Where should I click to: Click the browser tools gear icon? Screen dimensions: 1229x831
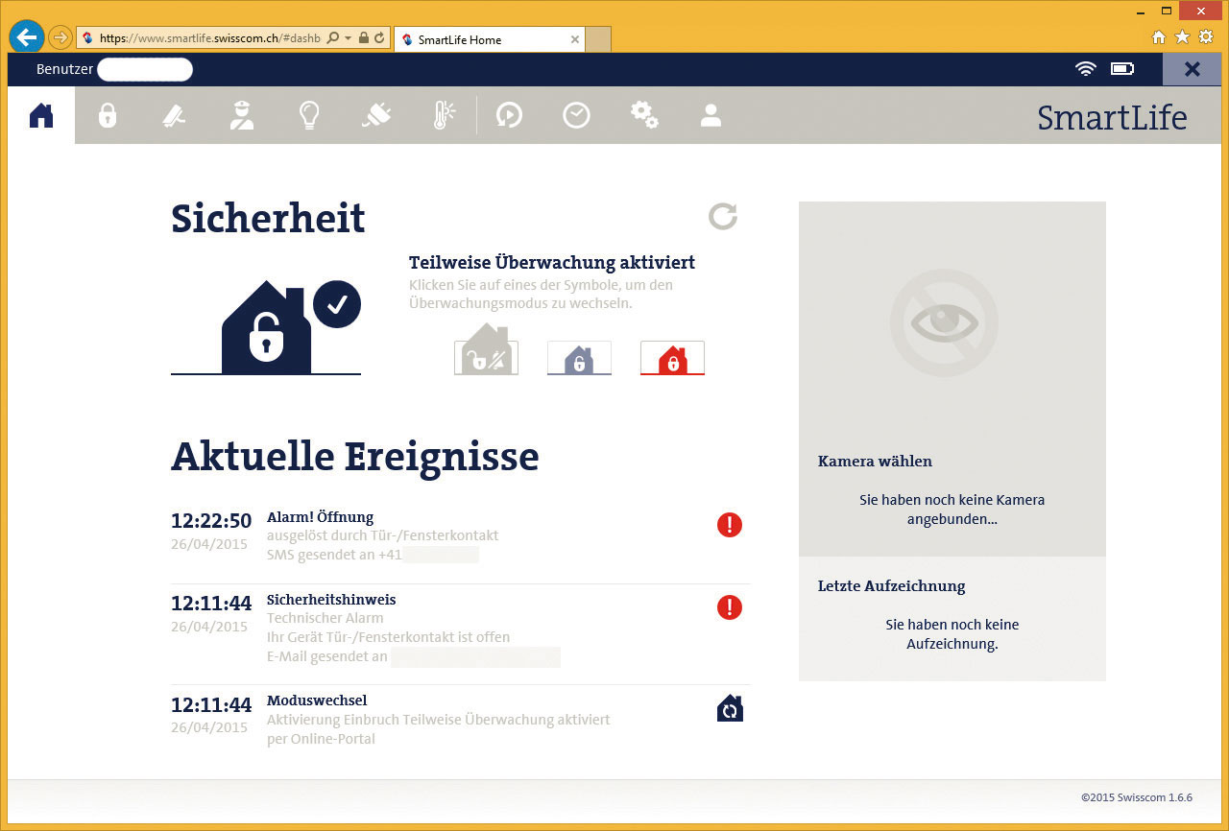[x=1206, y=36]
